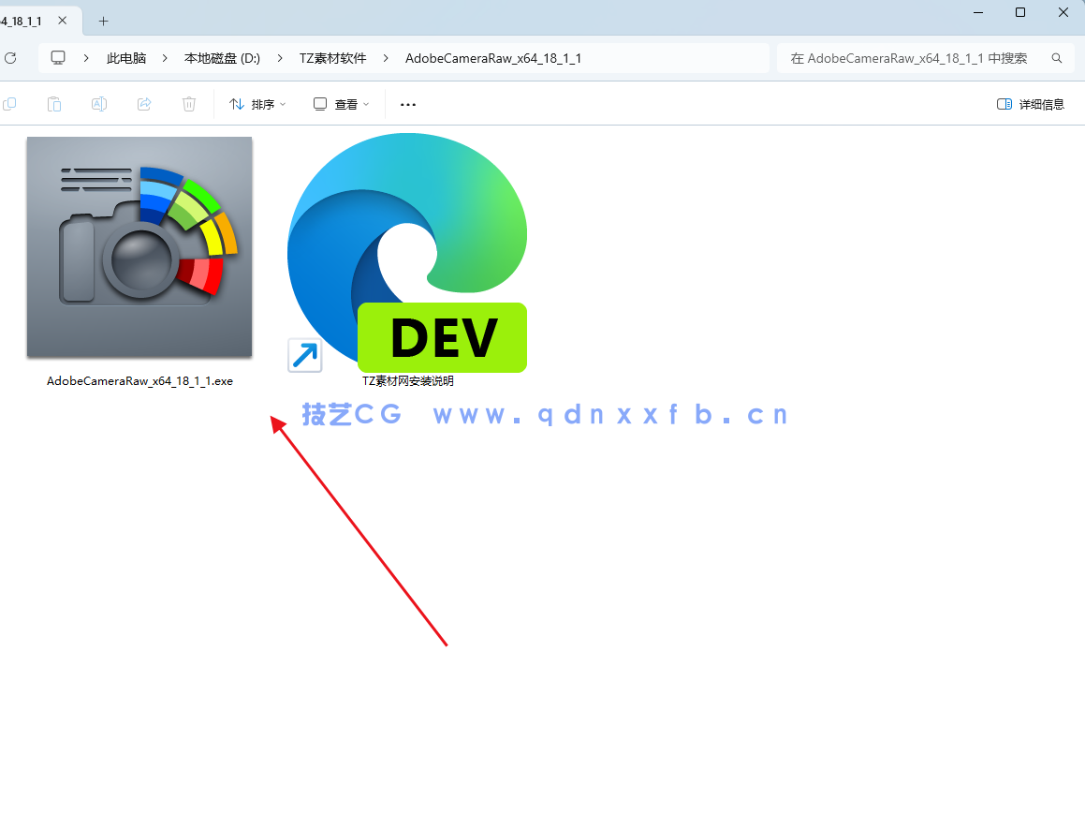Click the Delete trash icon
The width and height of the screenshot is (1085, 829).
[x=189, y=104]
